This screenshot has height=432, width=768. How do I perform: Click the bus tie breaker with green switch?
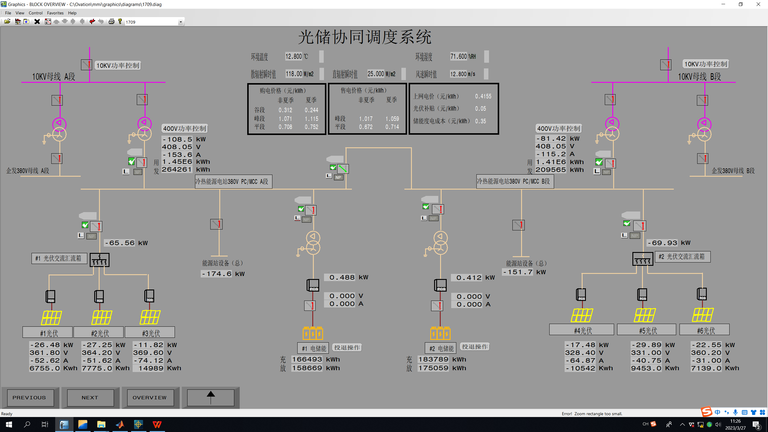[343, 169]
